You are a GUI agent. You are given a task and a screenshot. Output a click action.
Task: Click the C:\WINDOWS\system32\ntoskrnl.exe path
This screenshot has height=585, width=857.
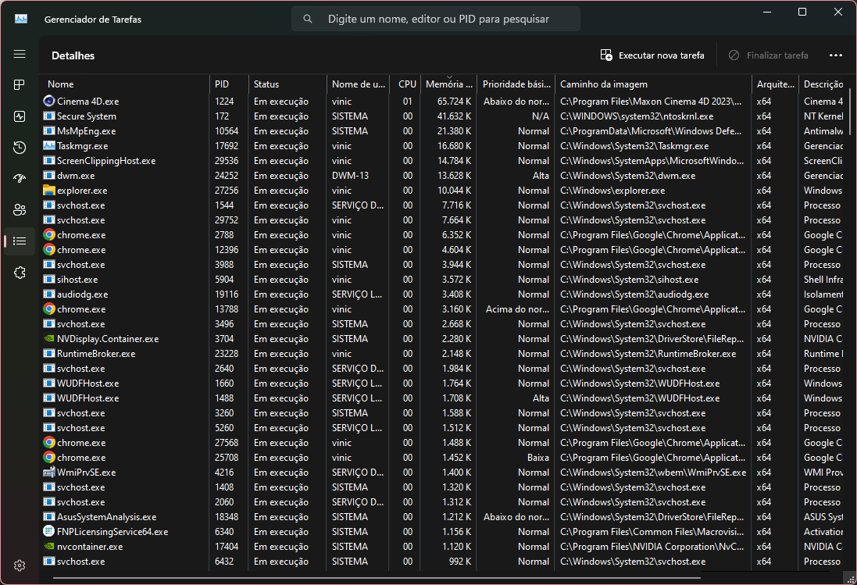(x=637, y=116)
